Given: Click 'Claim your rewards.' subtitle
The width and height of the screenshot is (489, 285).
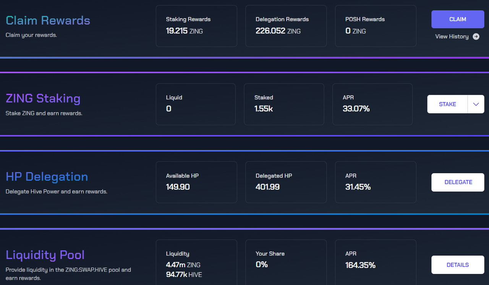Looking at the screenshot, I should (31, 35).
